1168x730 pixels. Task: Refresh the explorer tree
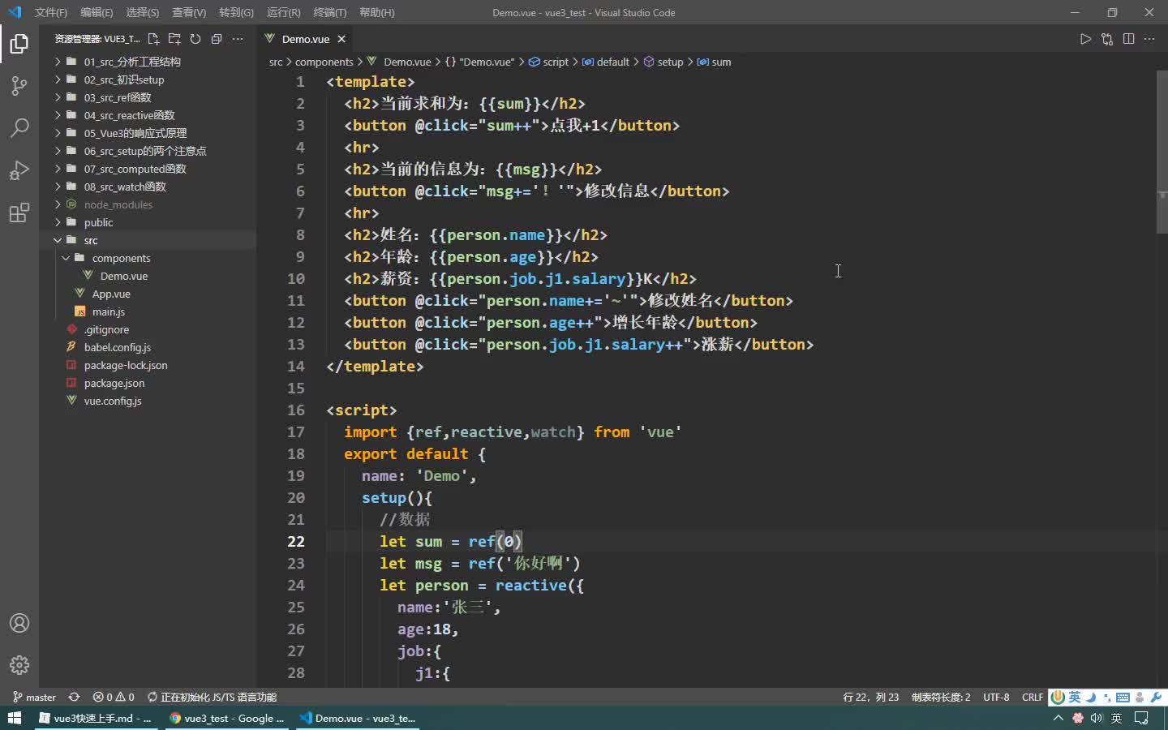tap(195, 39)
